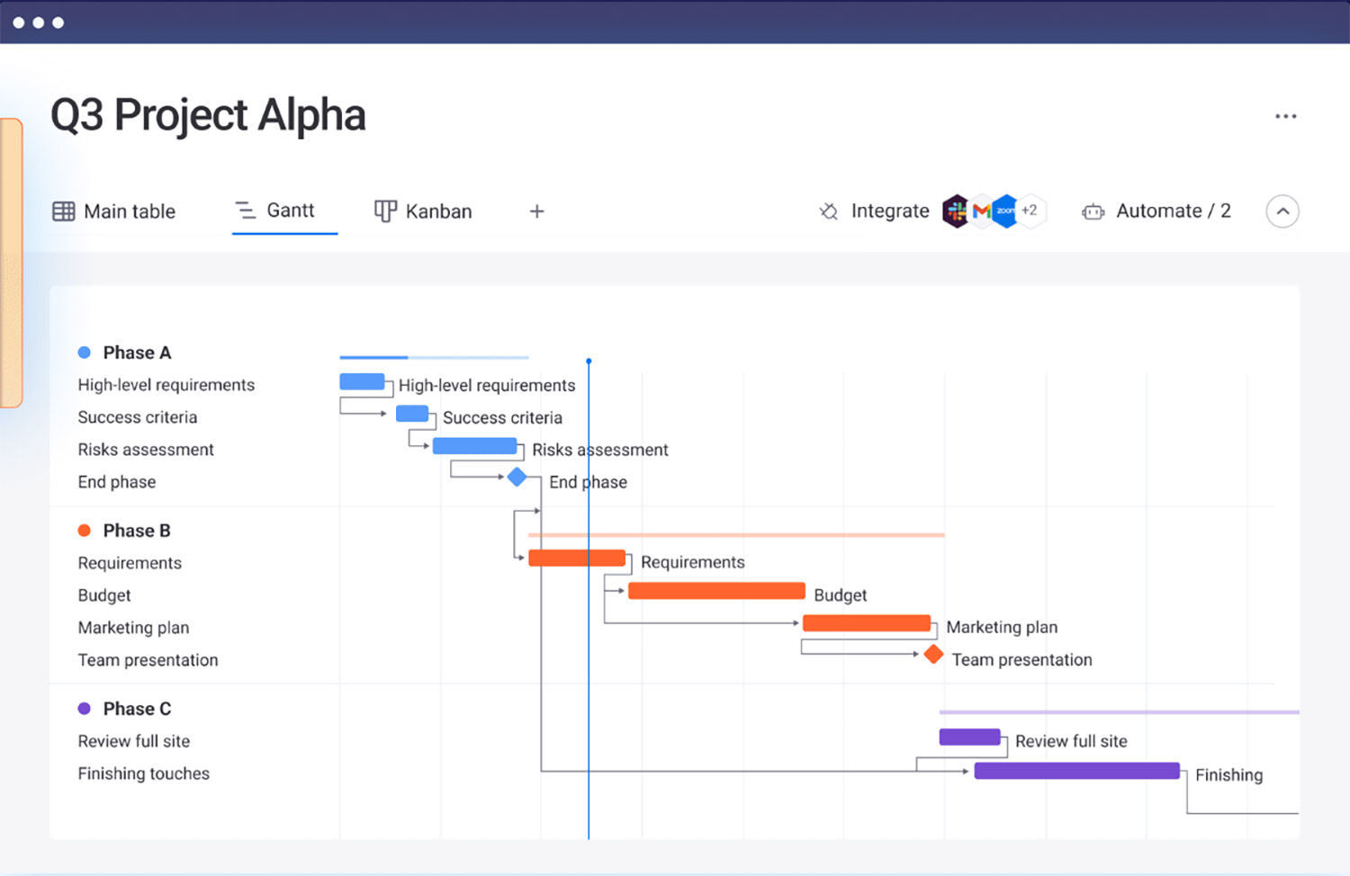Viewport: 1350px width, 876px height.
Task: Click the Zoom integration icon
Action: pos(1003,210)
